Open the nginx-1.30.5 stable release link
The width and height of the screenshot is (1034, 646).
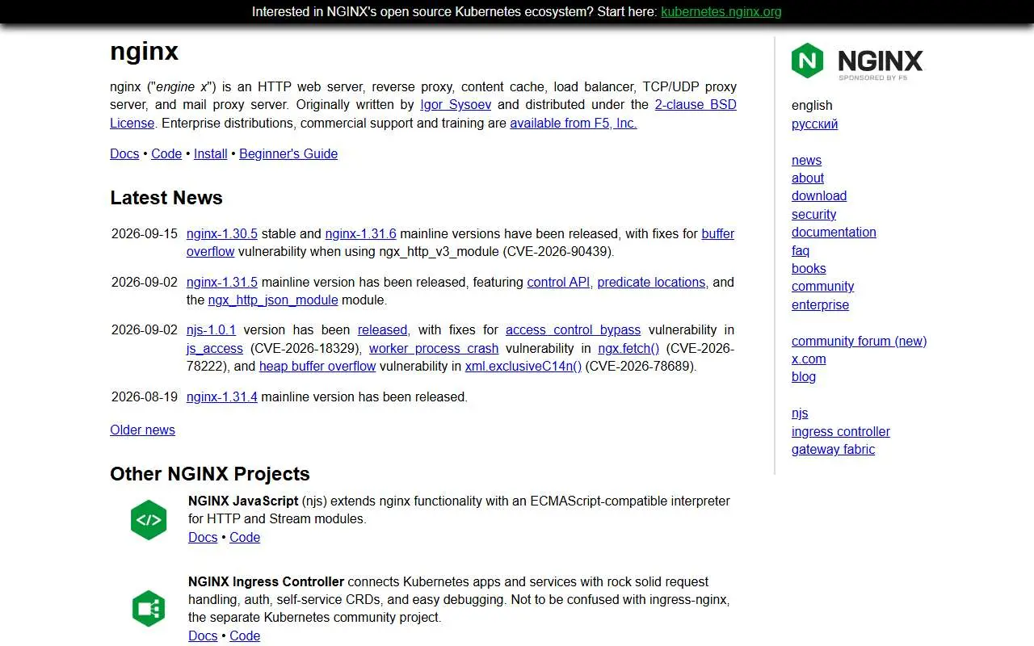[222, 234]
